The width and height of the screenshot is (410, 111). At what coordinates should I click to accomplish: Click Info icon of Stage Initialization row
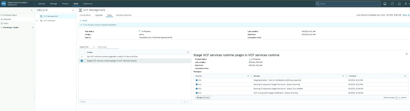click(197, 93)
